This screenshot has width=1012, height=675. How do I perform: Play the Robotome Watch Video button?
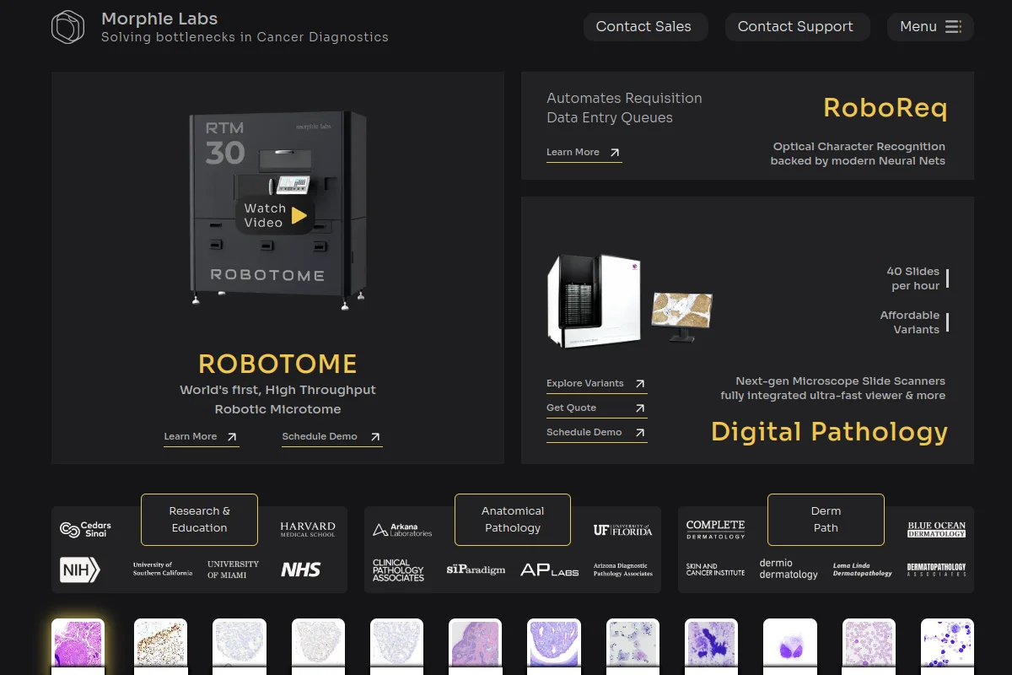275,215
